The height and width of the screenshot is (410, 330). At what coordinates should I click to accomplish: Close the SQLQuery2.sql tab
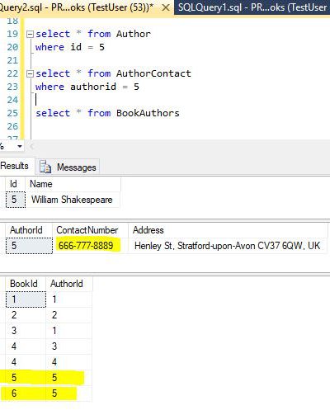pyautogui.click(x=166, y=7)
